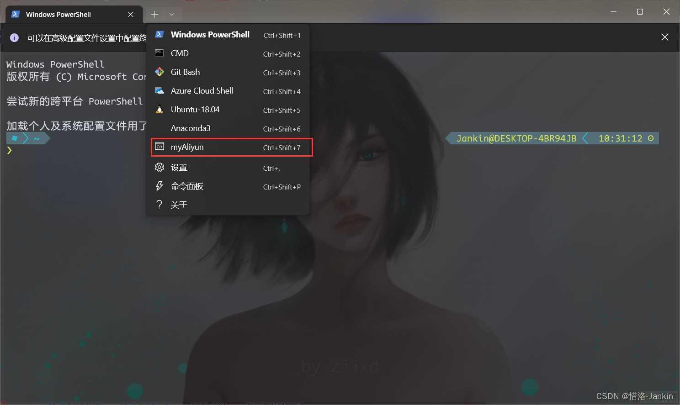680x405 pixels.
Task: Click the Git Bash diamond icon
Action: coord(159,72)
